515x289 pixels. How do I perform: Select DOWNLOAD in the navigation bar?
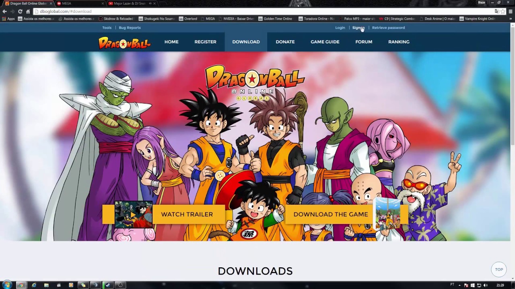point(246,42)
